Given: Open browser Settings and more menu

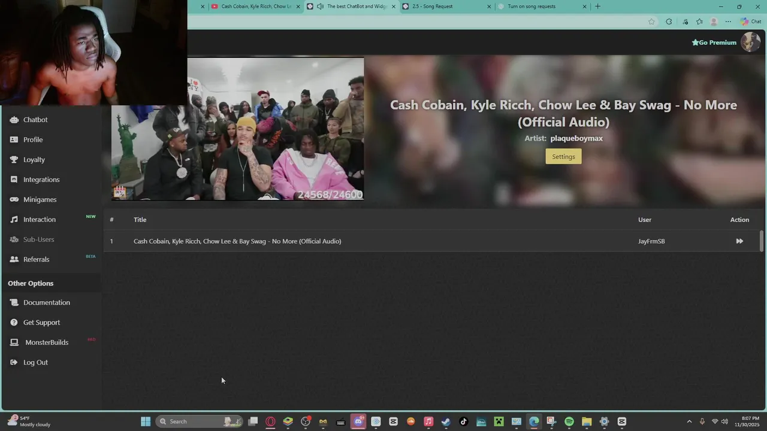Looking at the screenshot, I should pyautogui.click(x=728, y=22).
